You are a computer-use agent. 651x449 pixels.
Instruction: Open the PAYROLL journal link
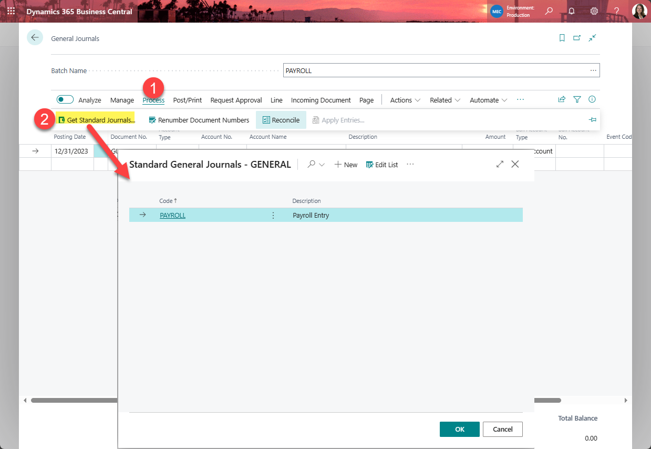[x=172, y=215]
